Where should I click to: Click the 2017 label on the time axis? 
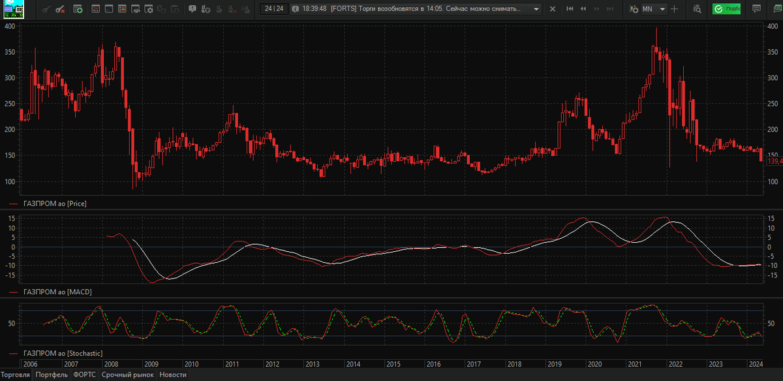[474, 364]
